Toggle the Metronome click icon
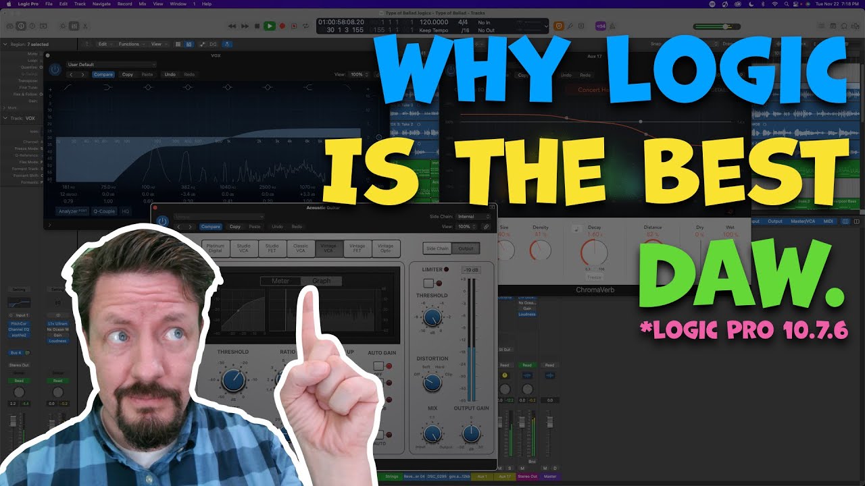 [612, 26]
